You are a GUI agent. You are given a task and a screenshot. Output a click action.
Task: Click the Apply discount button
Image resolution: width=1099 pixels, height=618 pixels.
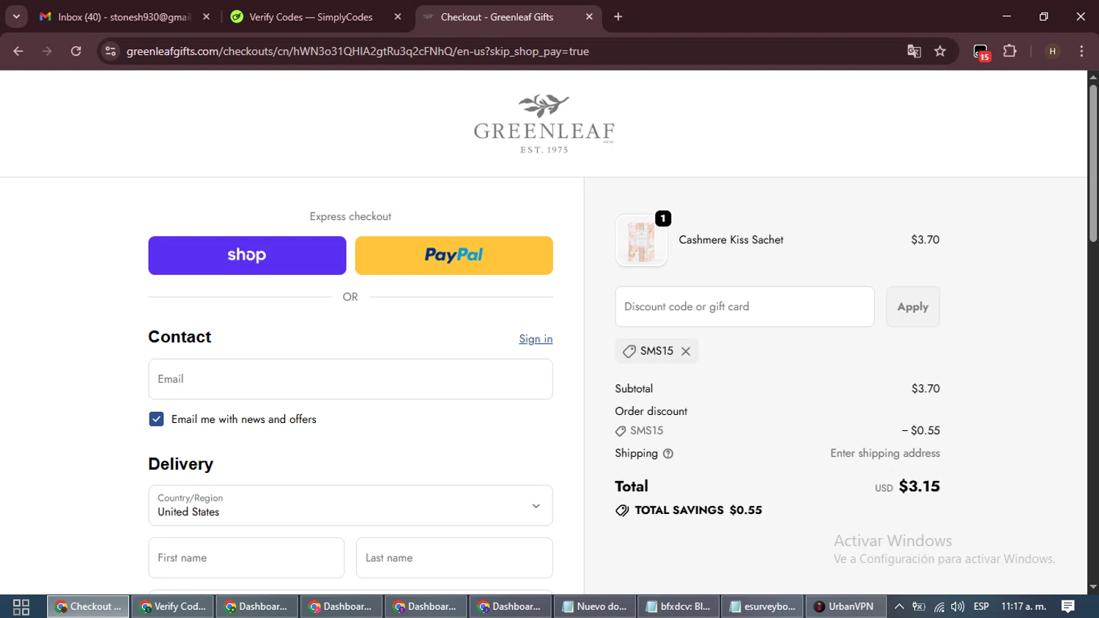pyautogui.click(x=913, y=306)
